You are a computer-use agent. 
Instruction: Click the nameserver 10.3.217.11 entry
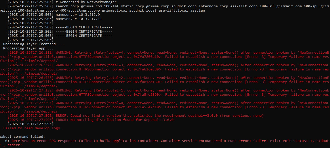pos(79,19)
